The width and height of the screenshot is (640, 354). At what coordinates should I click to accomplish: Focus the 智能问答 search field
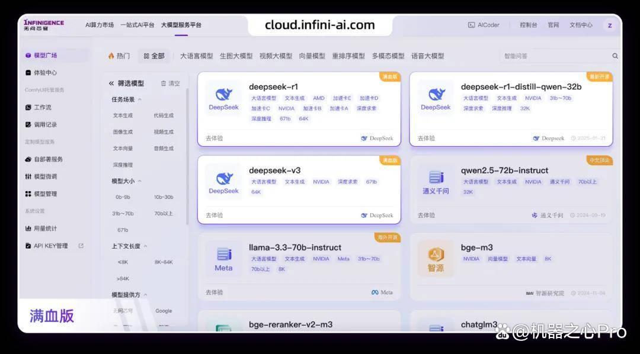[x=554, y=56]
